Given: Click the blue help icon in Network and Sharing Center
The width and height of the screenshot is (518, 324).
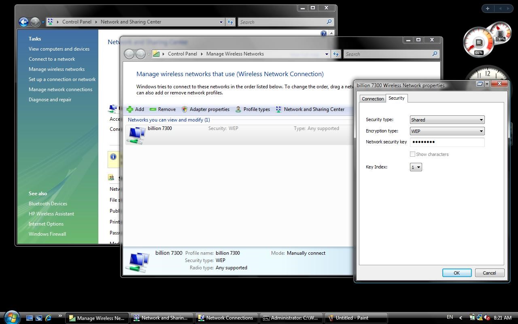Looking at the screenshot, I should (324, 33).
